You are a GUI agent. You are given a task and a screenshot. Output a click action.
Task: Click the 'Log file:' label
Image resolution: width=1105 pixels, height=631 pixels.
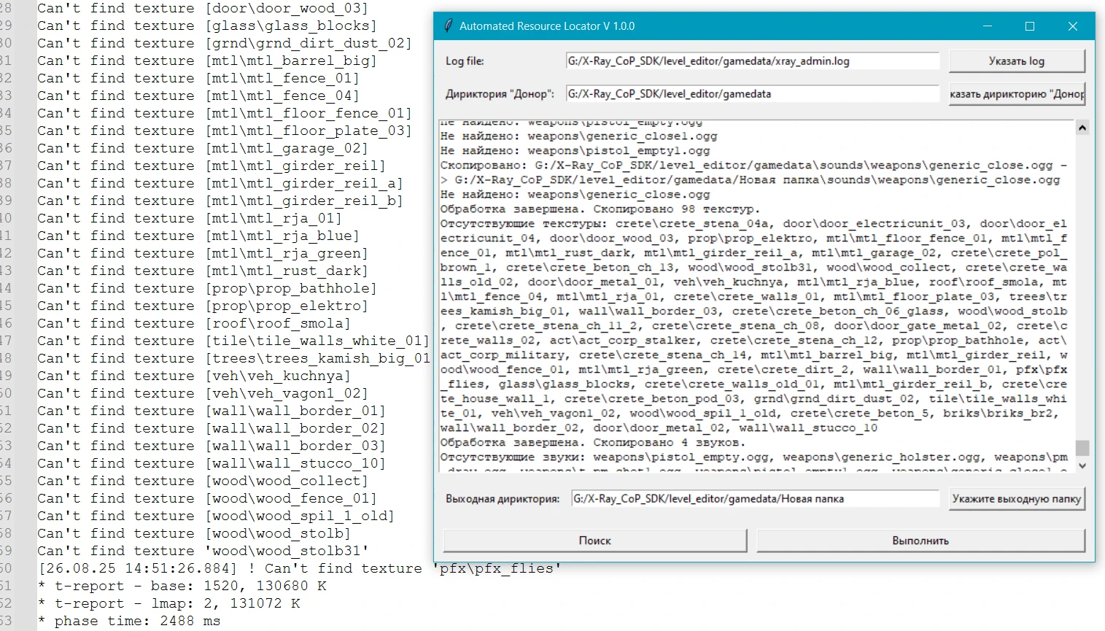pyautogui.click(x=465, y=61)
